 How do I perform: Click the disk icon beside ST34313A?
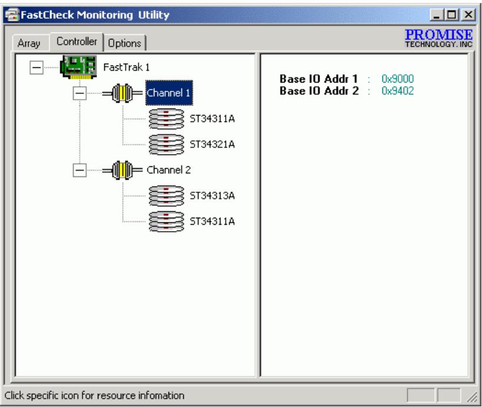[x=166, y=196]
